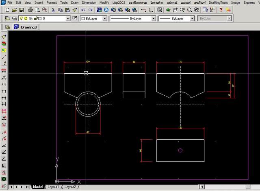
Task: Click the ByLayer color swatch
Action: click(x=82, y=19)
